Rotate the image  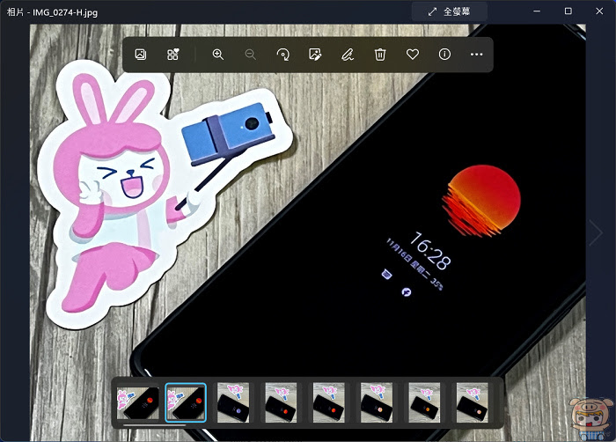point(282,55)
